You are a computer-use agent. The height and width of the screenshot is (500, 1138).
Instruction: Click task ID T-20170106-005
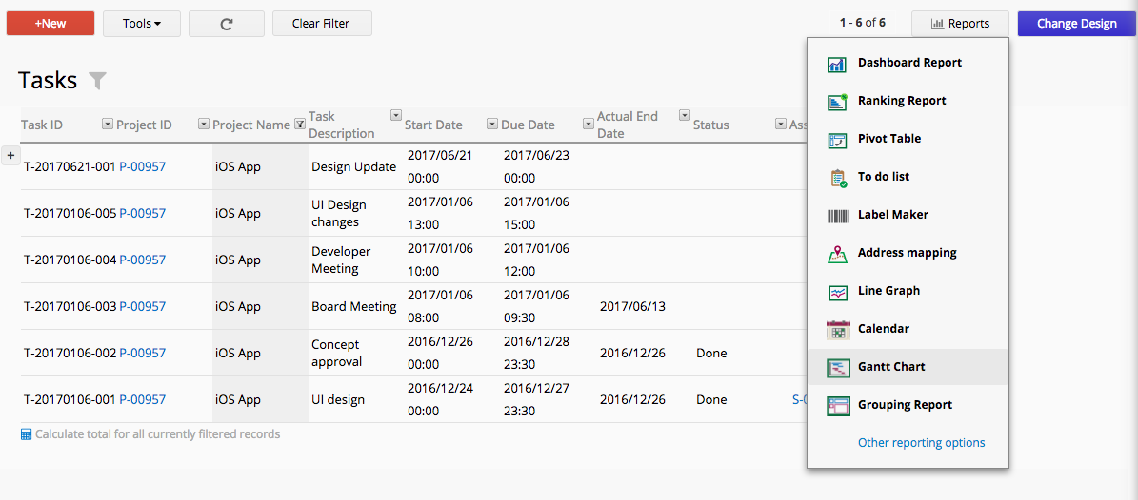pyautogui.click(x=70, y=213)
